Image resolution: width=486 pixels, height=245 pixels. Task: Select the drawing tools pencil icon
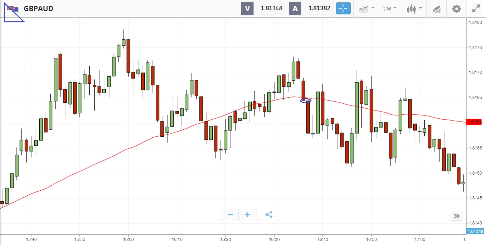[436, 9]
